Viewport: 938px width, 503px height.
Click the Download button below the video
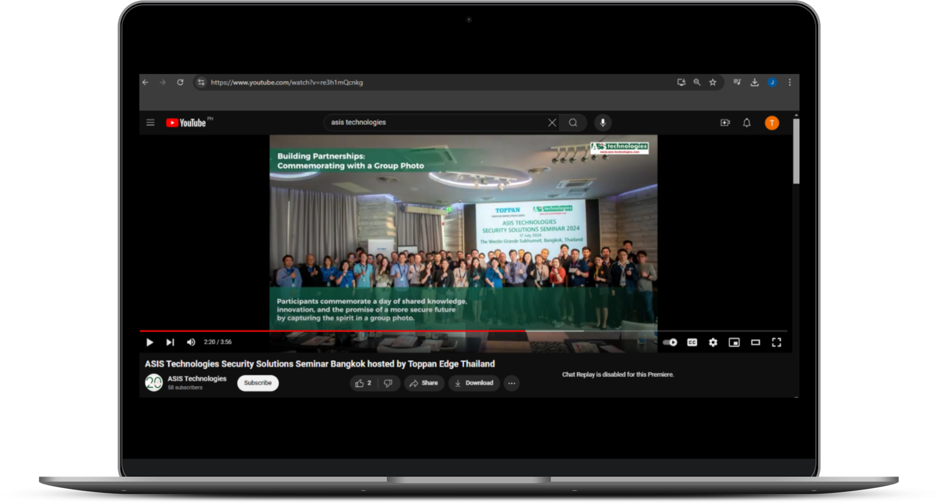(474, 383)
